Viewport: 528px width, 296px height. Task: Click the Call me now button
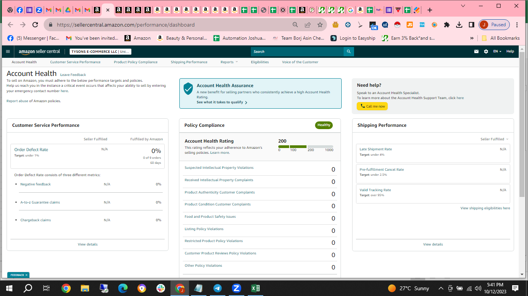(372, 106)
